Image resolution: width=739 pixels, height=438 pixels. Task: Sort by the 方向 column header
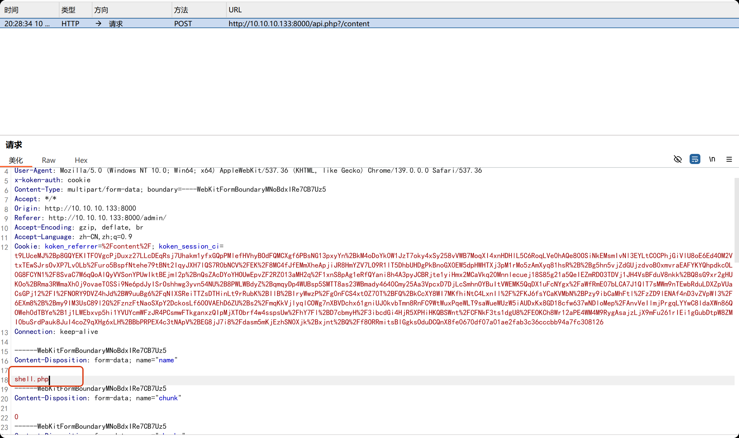(x=101, y=10)
